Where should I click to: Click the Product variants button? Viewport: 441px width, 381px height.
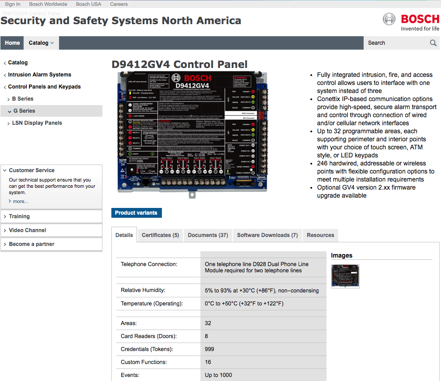(136, 213)
